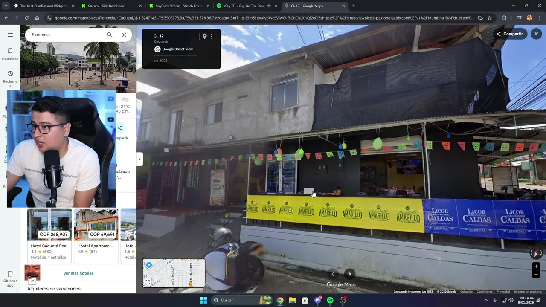The height and width of the screenshot is (307, 546).
Task: Mute the YO y TÚ tab audio icon
Action: (x=269, y=6)
